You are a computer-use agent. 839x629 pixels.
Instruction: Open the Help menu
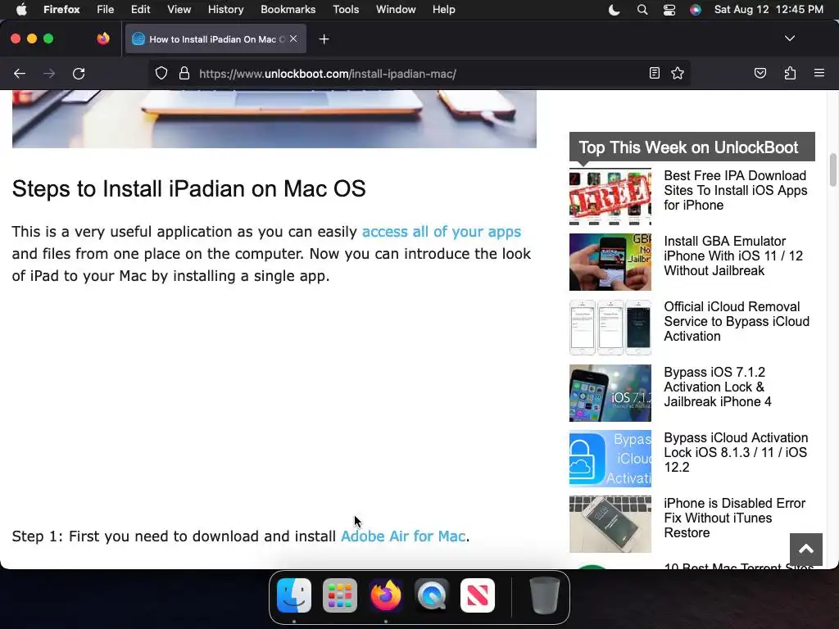coord(443,10)
